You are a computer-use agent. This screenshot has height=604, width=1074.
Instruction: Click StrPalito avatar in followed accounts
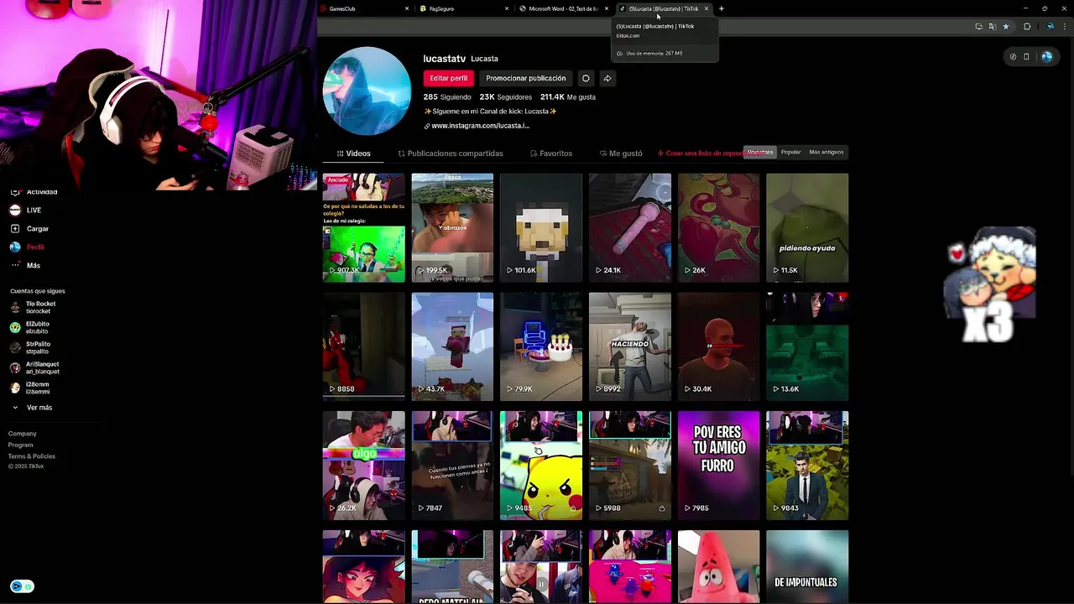click(15, 347)
